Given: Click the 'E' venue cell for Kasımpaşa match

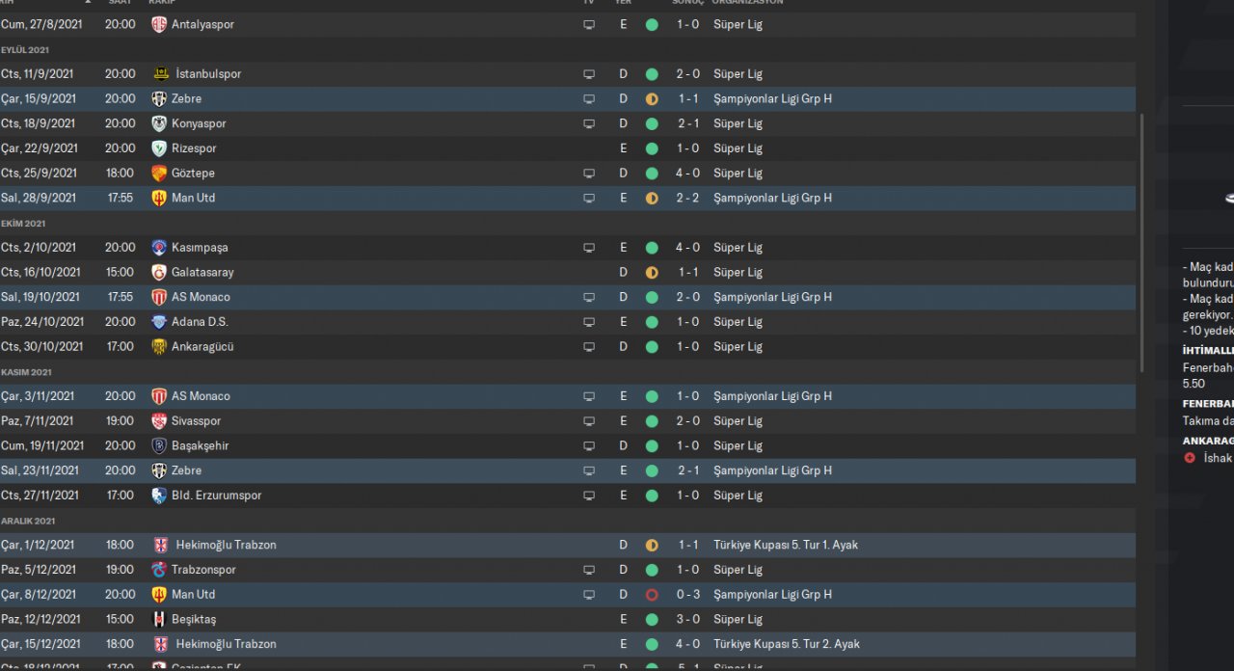Looking at the screenshot, I should 623,248.
